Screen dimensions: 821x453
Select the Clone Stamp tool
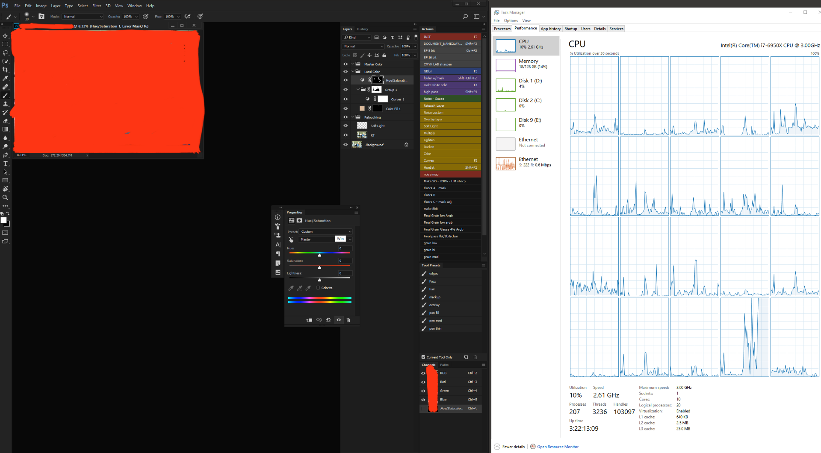pos(6,104)
